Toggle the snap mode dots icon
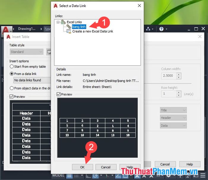The image size is (208, 180). [x=76, y=176]
